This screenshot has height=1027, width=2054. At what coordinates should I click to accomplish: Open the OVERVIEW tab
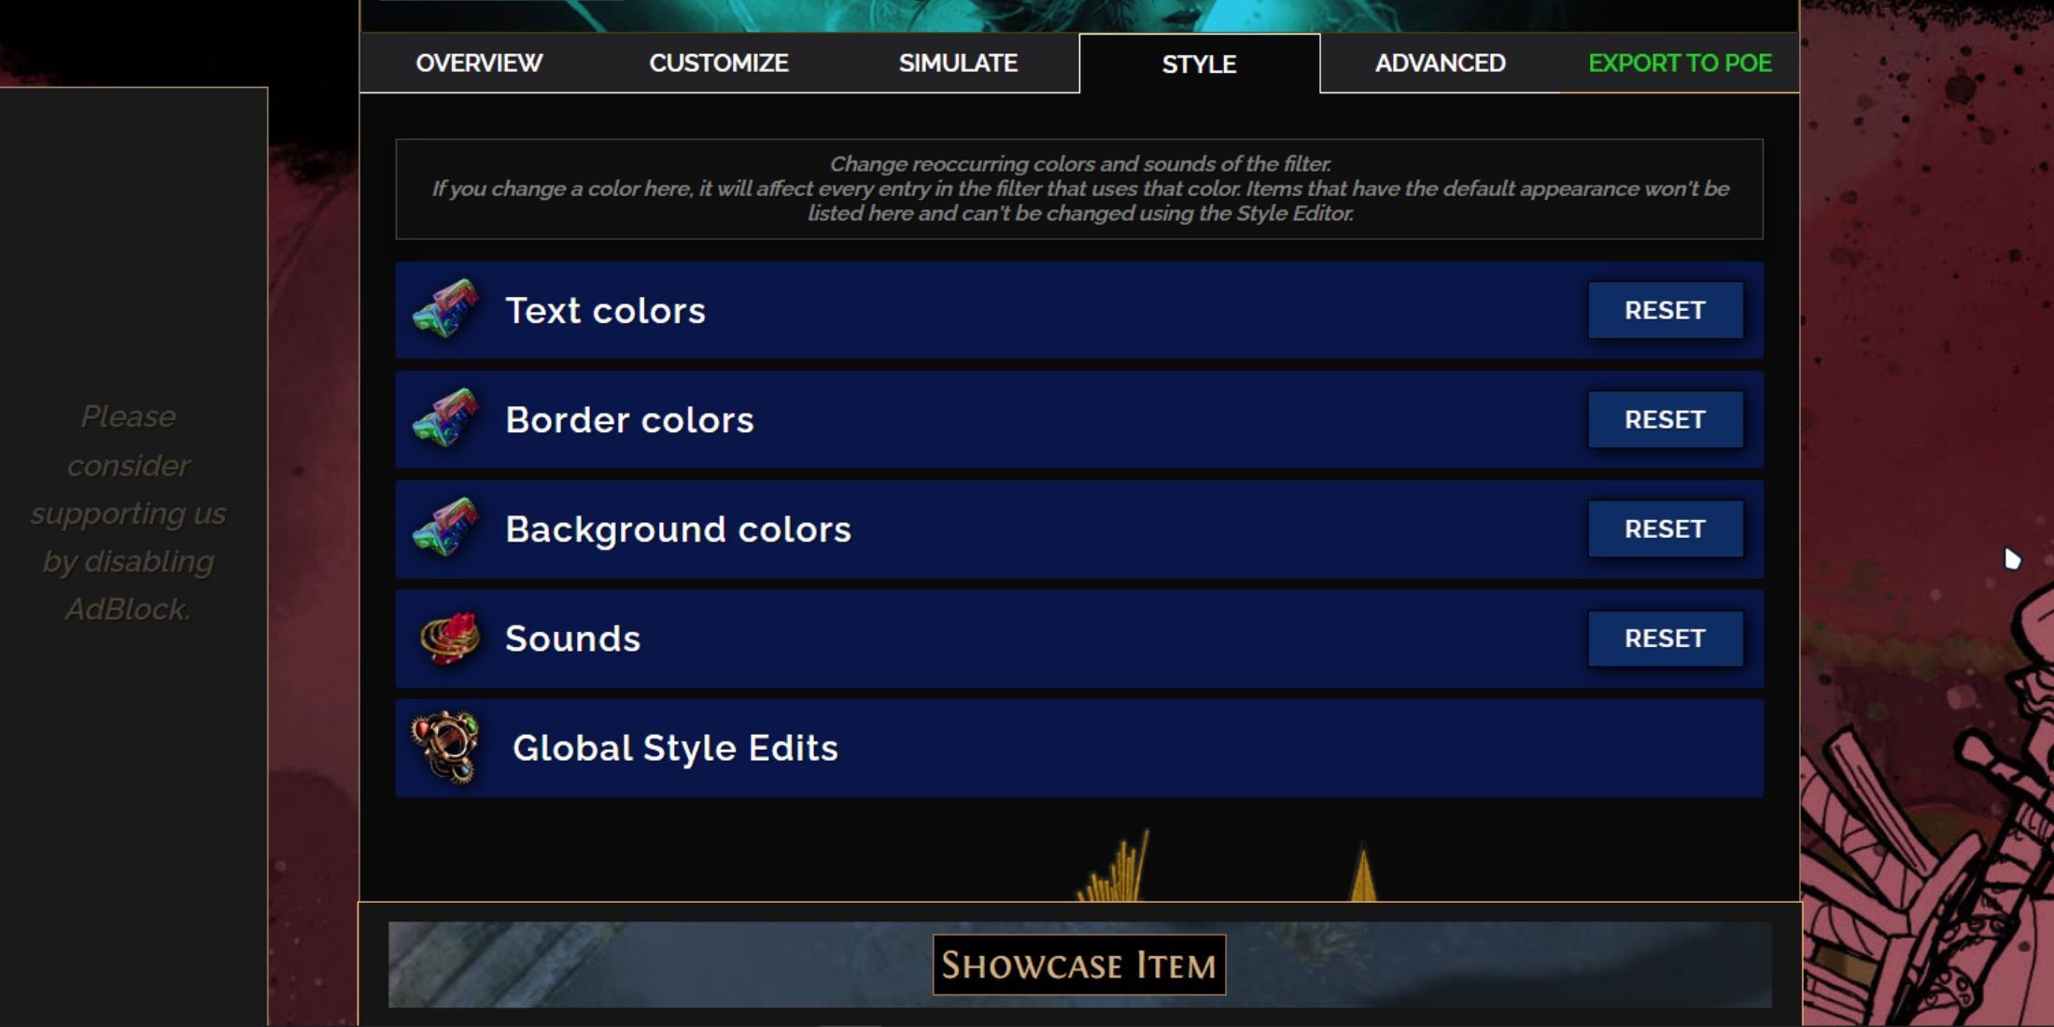pos(480,63)
